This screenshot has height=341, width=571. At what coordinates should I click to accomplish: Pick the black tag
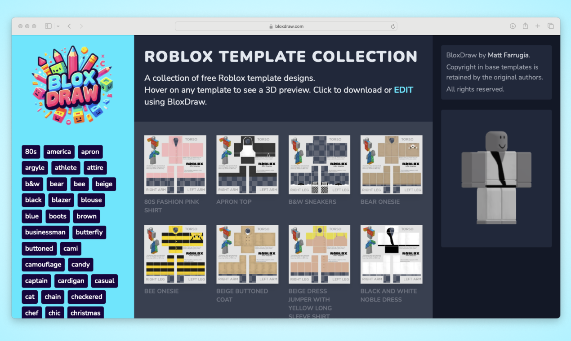[x=33, y=200]
